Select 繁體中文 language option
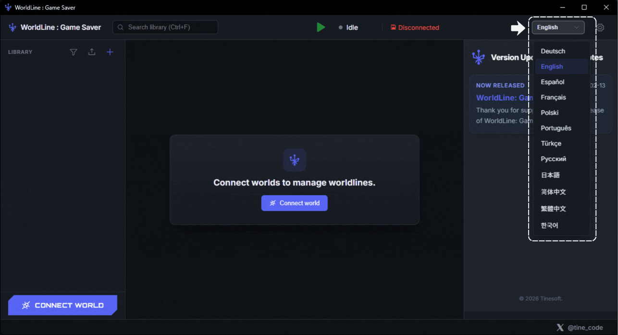This screenshot has width=618, height=335. tap(562, 209)
